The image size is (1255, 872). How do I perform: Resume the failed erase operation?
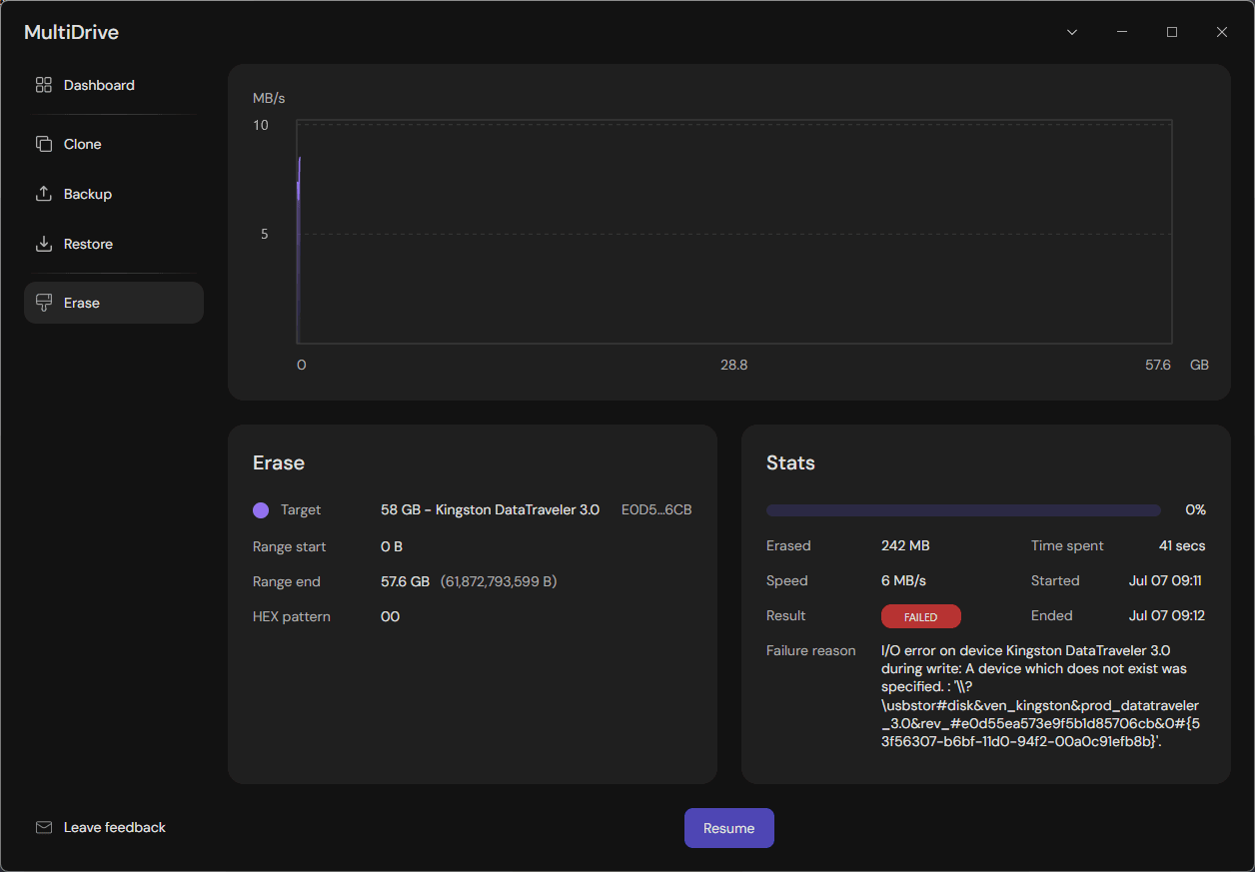729,828
